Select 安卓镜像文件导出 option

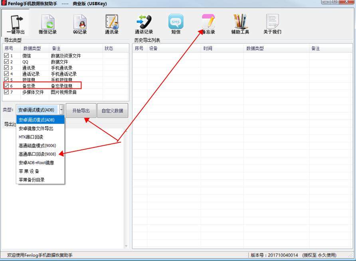[x=40, y=128]
